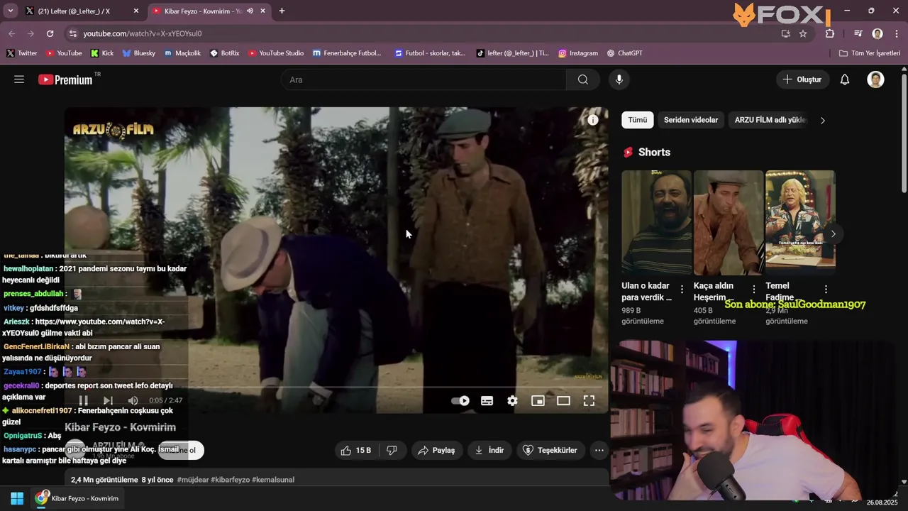Image resolution: width=908 pixels, height=511 pixels.
Task: Select the Seriden videolar chip
Action: click(x=691, y=120)
